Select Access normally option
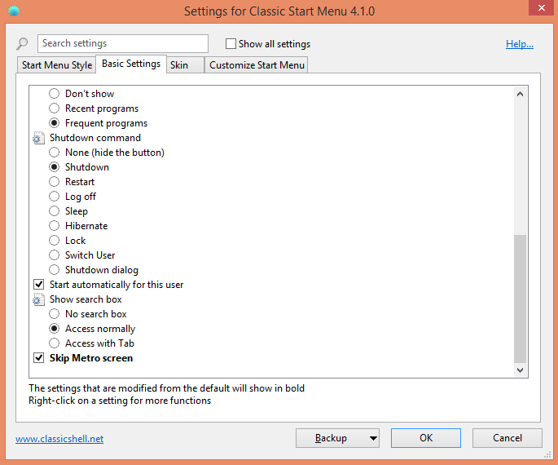Viewport: 558px width, 465px height. coord(54,329)
